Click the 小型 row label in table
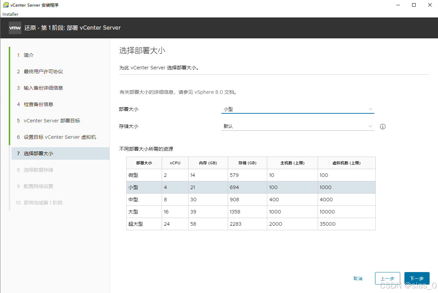Screen dimensions: 438x293 pyautogui.click(x=133, y=187)
